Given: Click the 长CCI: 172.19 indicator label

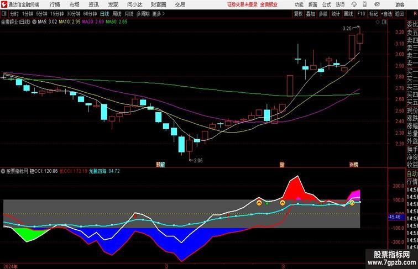Looking at the screenshot, I should [x=74, y=171].
